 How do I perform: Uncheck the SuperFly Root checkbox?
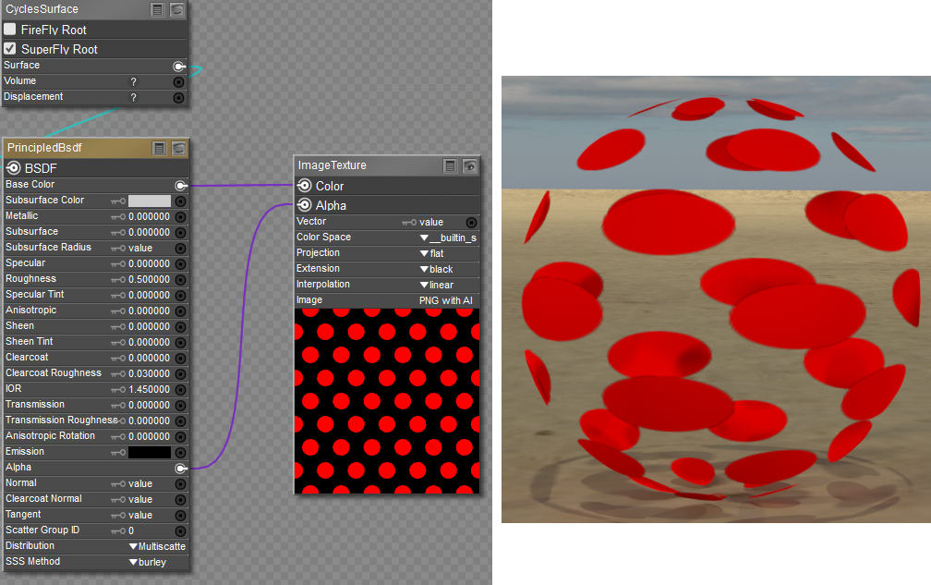click(x=10, y=49)
